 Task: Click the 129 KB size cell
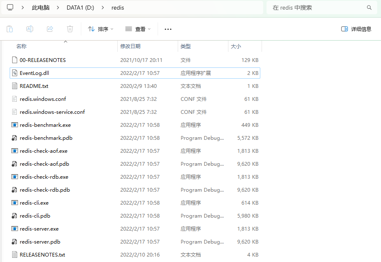point(250,60)
